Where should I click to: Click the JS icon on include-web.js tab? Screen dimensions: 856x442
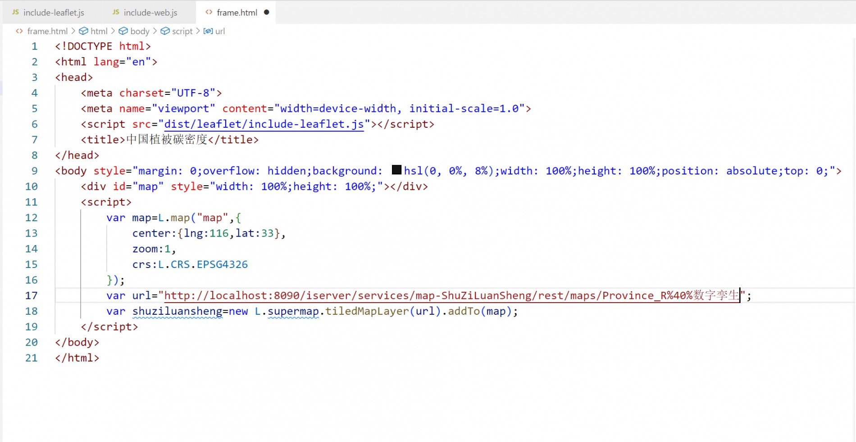click(116, 12)
